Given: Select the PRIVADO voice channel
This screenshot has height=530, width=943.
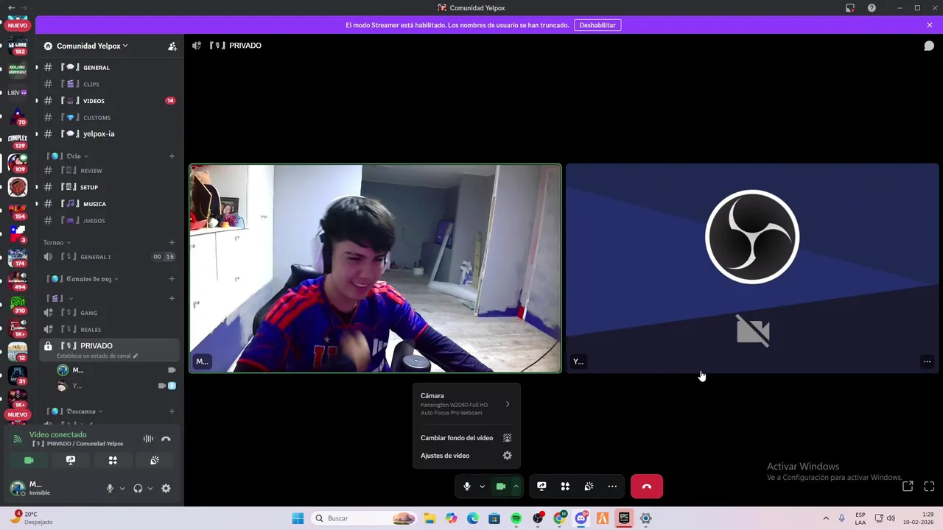Looking at the screenshot, I should 109,350.
